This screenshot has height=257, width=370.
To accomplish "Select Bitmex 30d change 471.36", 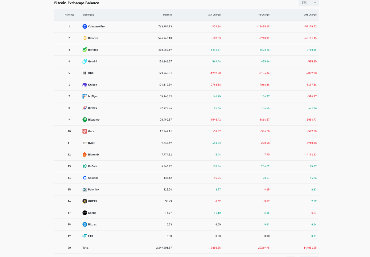I will coord(312,108).
